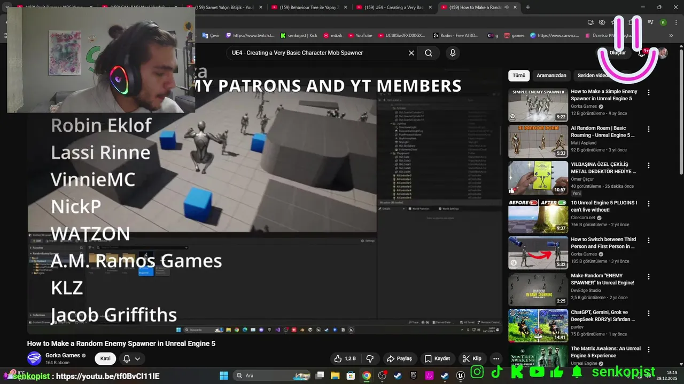Open Task View on the taskbar
Viewport: 684px width, 384px height.
pyautogui.click(x=319, y=375)
